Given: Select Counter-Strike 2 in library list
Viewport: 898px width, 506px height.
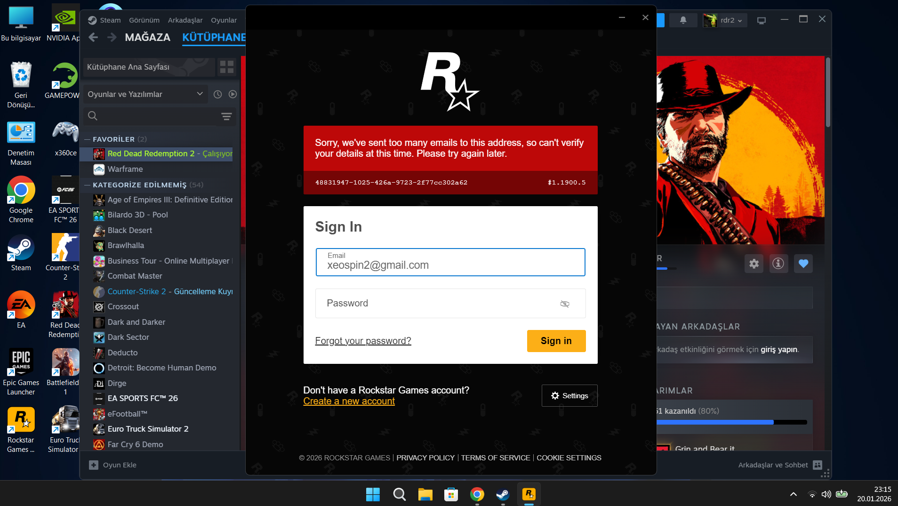Looking at the screenshot, I should coord(162,292).
